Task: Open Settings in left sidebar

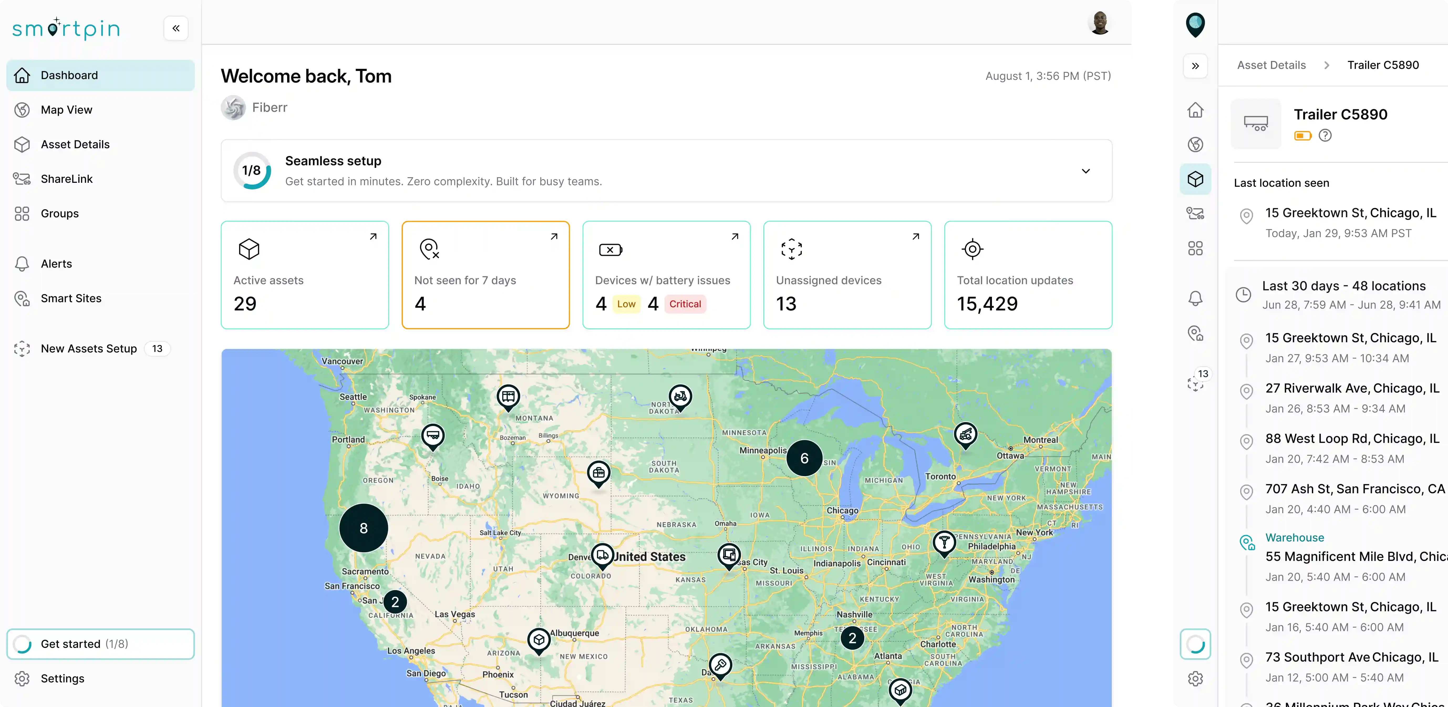Action: pos(63,678)
